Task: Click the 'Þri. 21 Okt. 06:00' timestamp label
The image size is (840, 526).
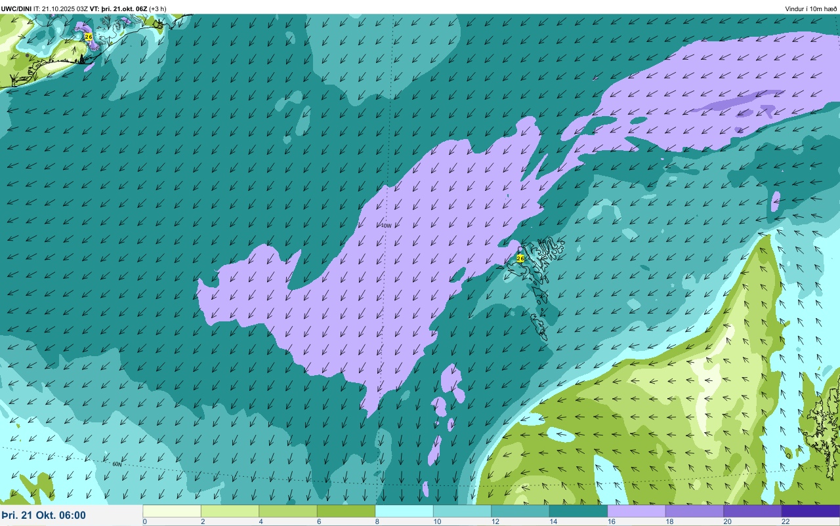Action: click(x=43, y=516)
